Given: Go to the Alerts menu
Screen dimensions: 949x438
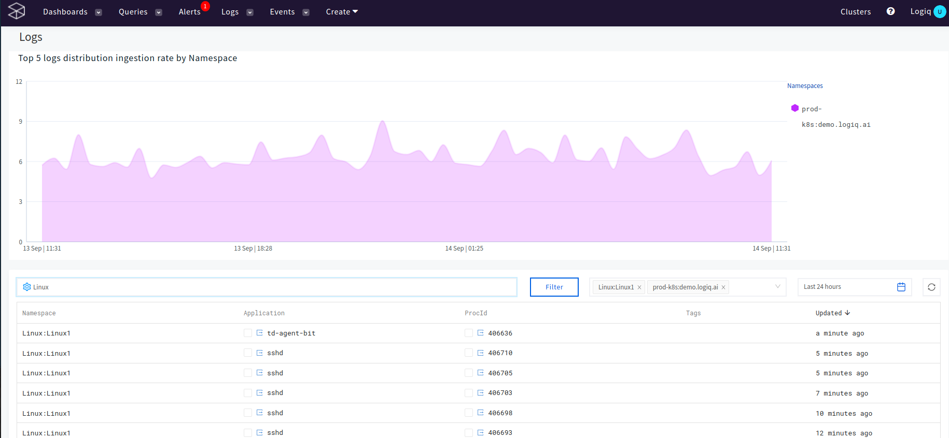Looking at the screenshot, I should pos(190,12).
